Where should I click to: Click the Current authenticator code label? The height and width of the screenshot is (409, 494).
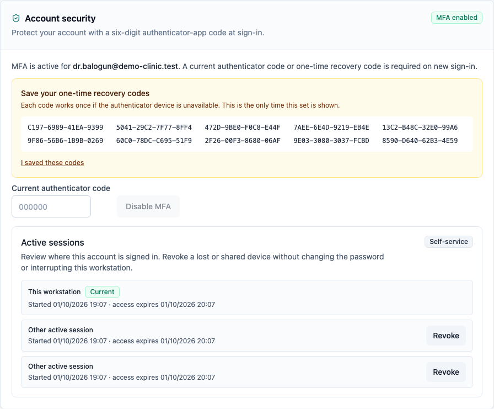61,188
